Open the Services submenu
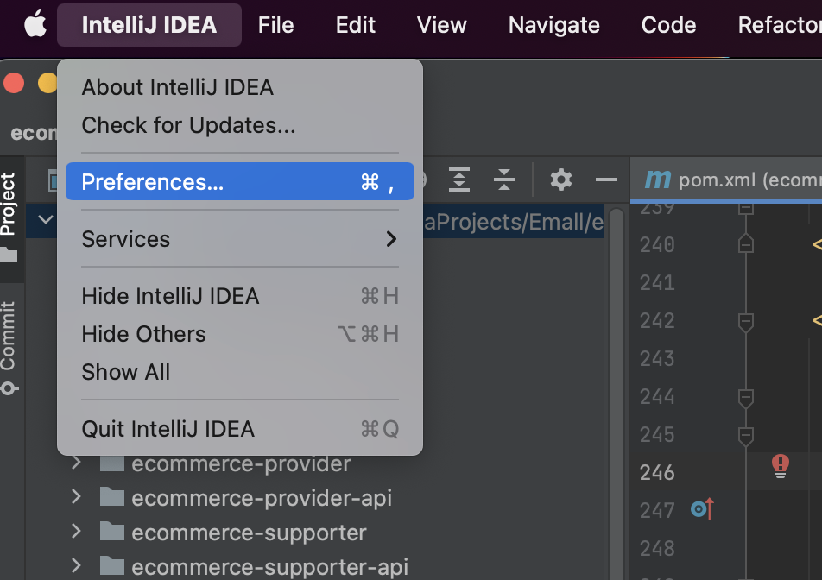 tap(239, 239)
